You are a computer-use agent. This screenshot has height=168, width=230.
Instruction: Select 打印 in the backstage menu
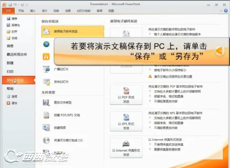pos(10,72)
